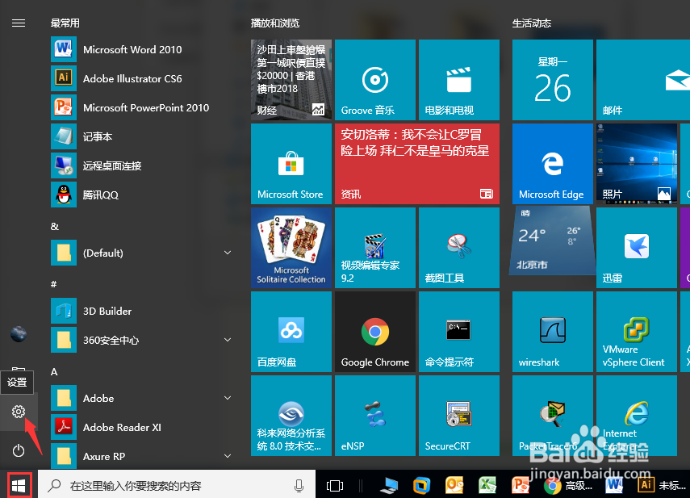This screenshot has width=690, height=498.
Task: Launch Google Chrome from its tile
Action: point(375,331)
